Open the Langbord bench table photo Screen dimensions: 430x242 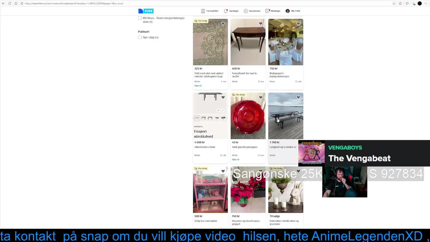point(286,116)
